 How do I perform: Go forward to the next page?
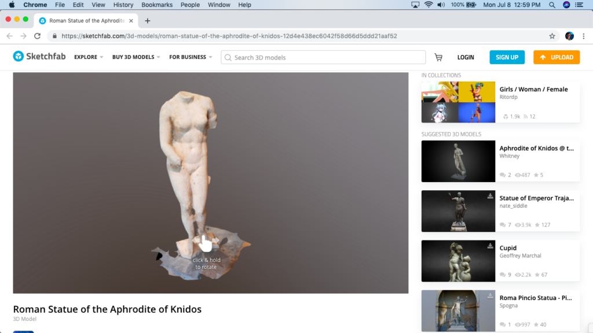click(x=23, y=36)
